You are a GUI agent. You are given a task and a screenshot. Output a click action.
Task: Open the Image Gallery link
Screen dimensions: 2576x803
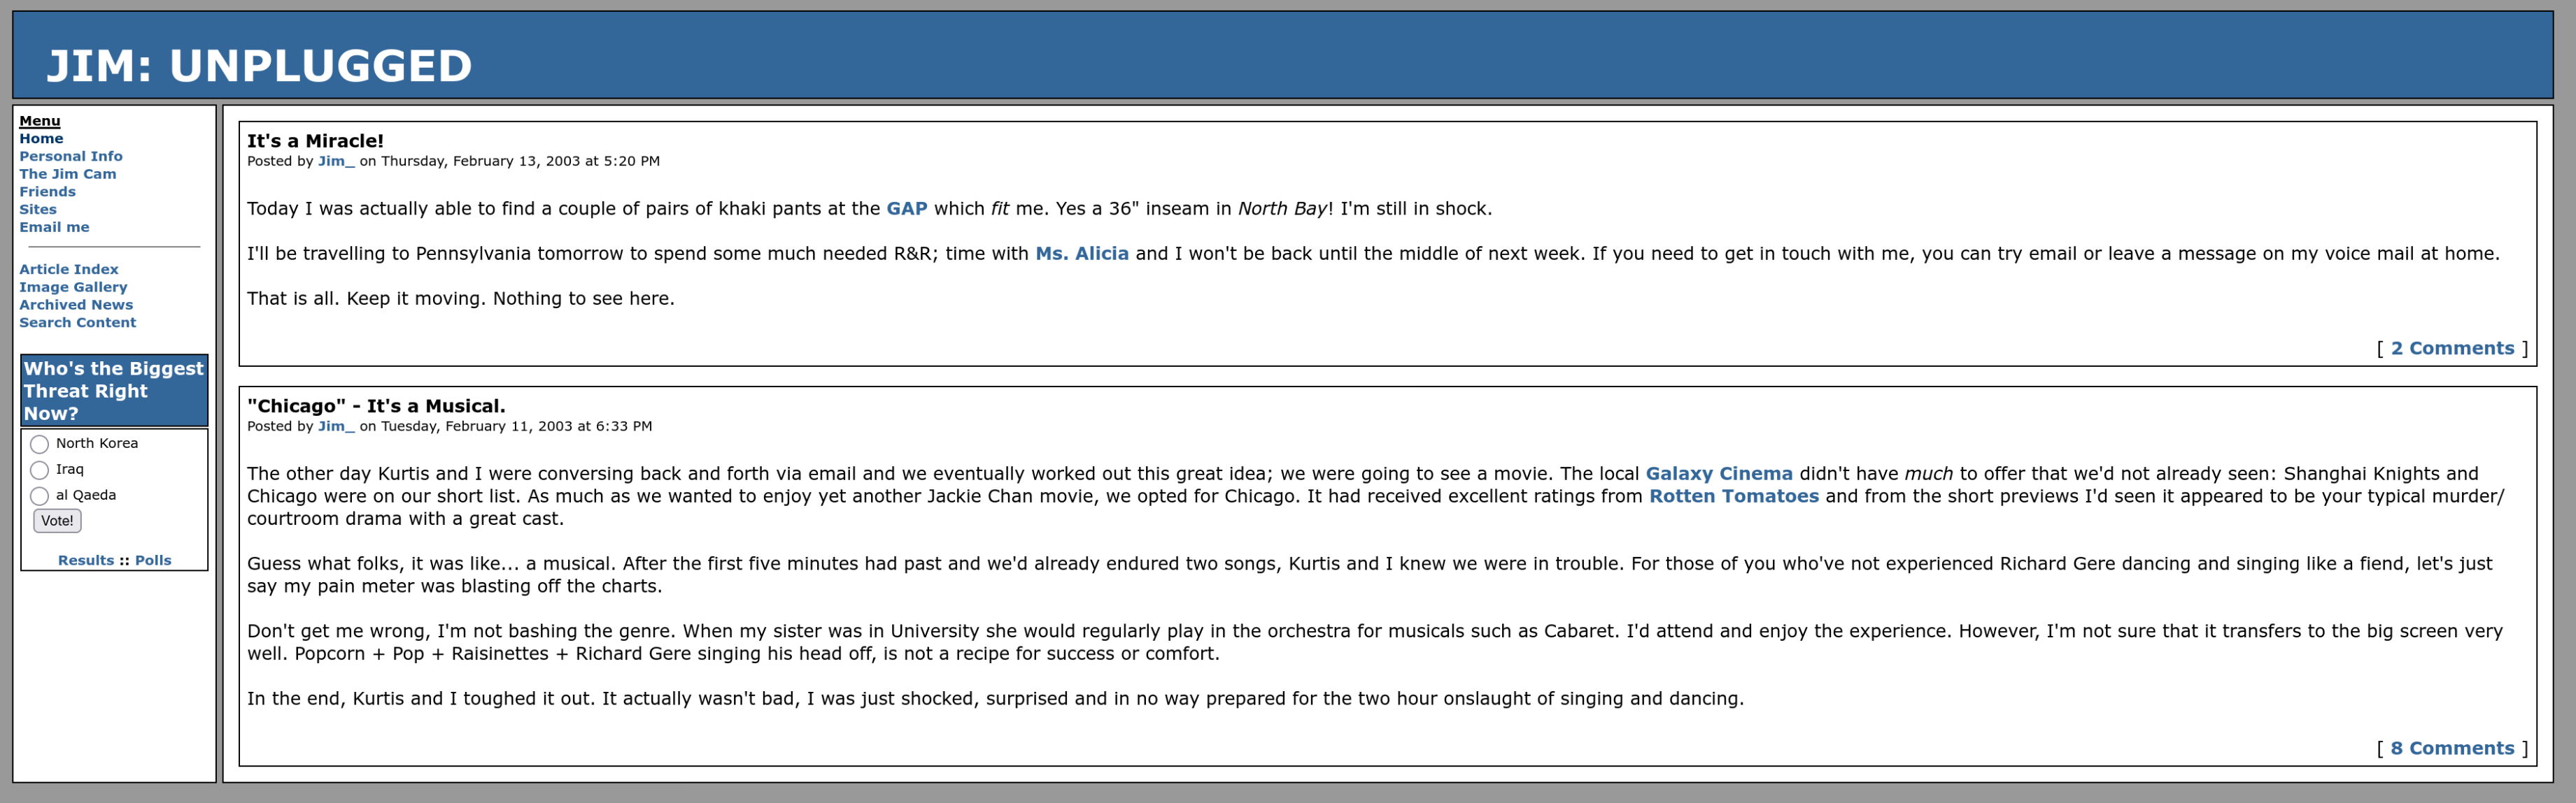(73, 288)
